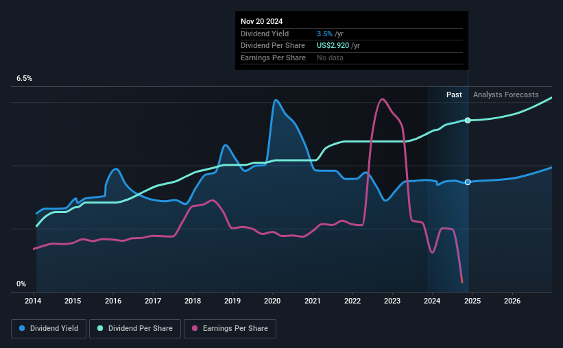
Task: Click the teal Dividend Per Share legend dot
Action: click(x=100, y=328)
